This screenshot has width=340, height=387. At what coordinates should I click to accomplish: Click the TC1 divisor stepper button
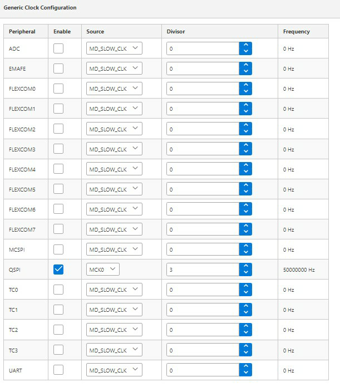pyautogui.click(x=245, y=310)
